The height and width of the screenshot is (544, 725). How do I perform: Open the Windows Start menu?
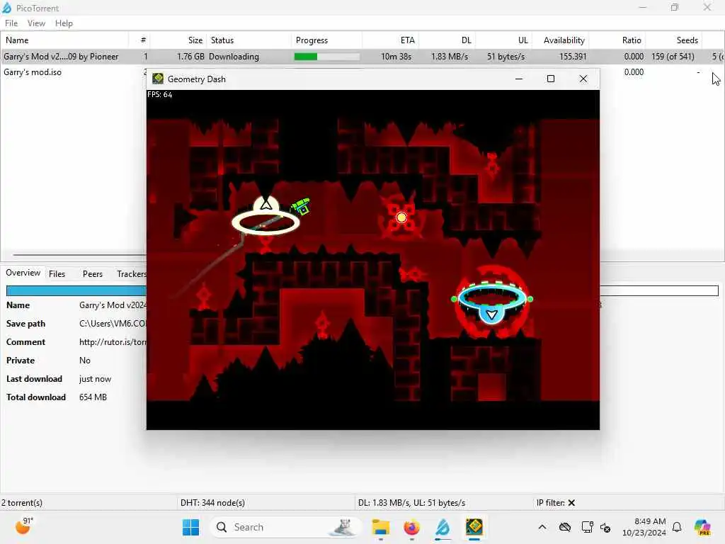click(x=190, y=527)
